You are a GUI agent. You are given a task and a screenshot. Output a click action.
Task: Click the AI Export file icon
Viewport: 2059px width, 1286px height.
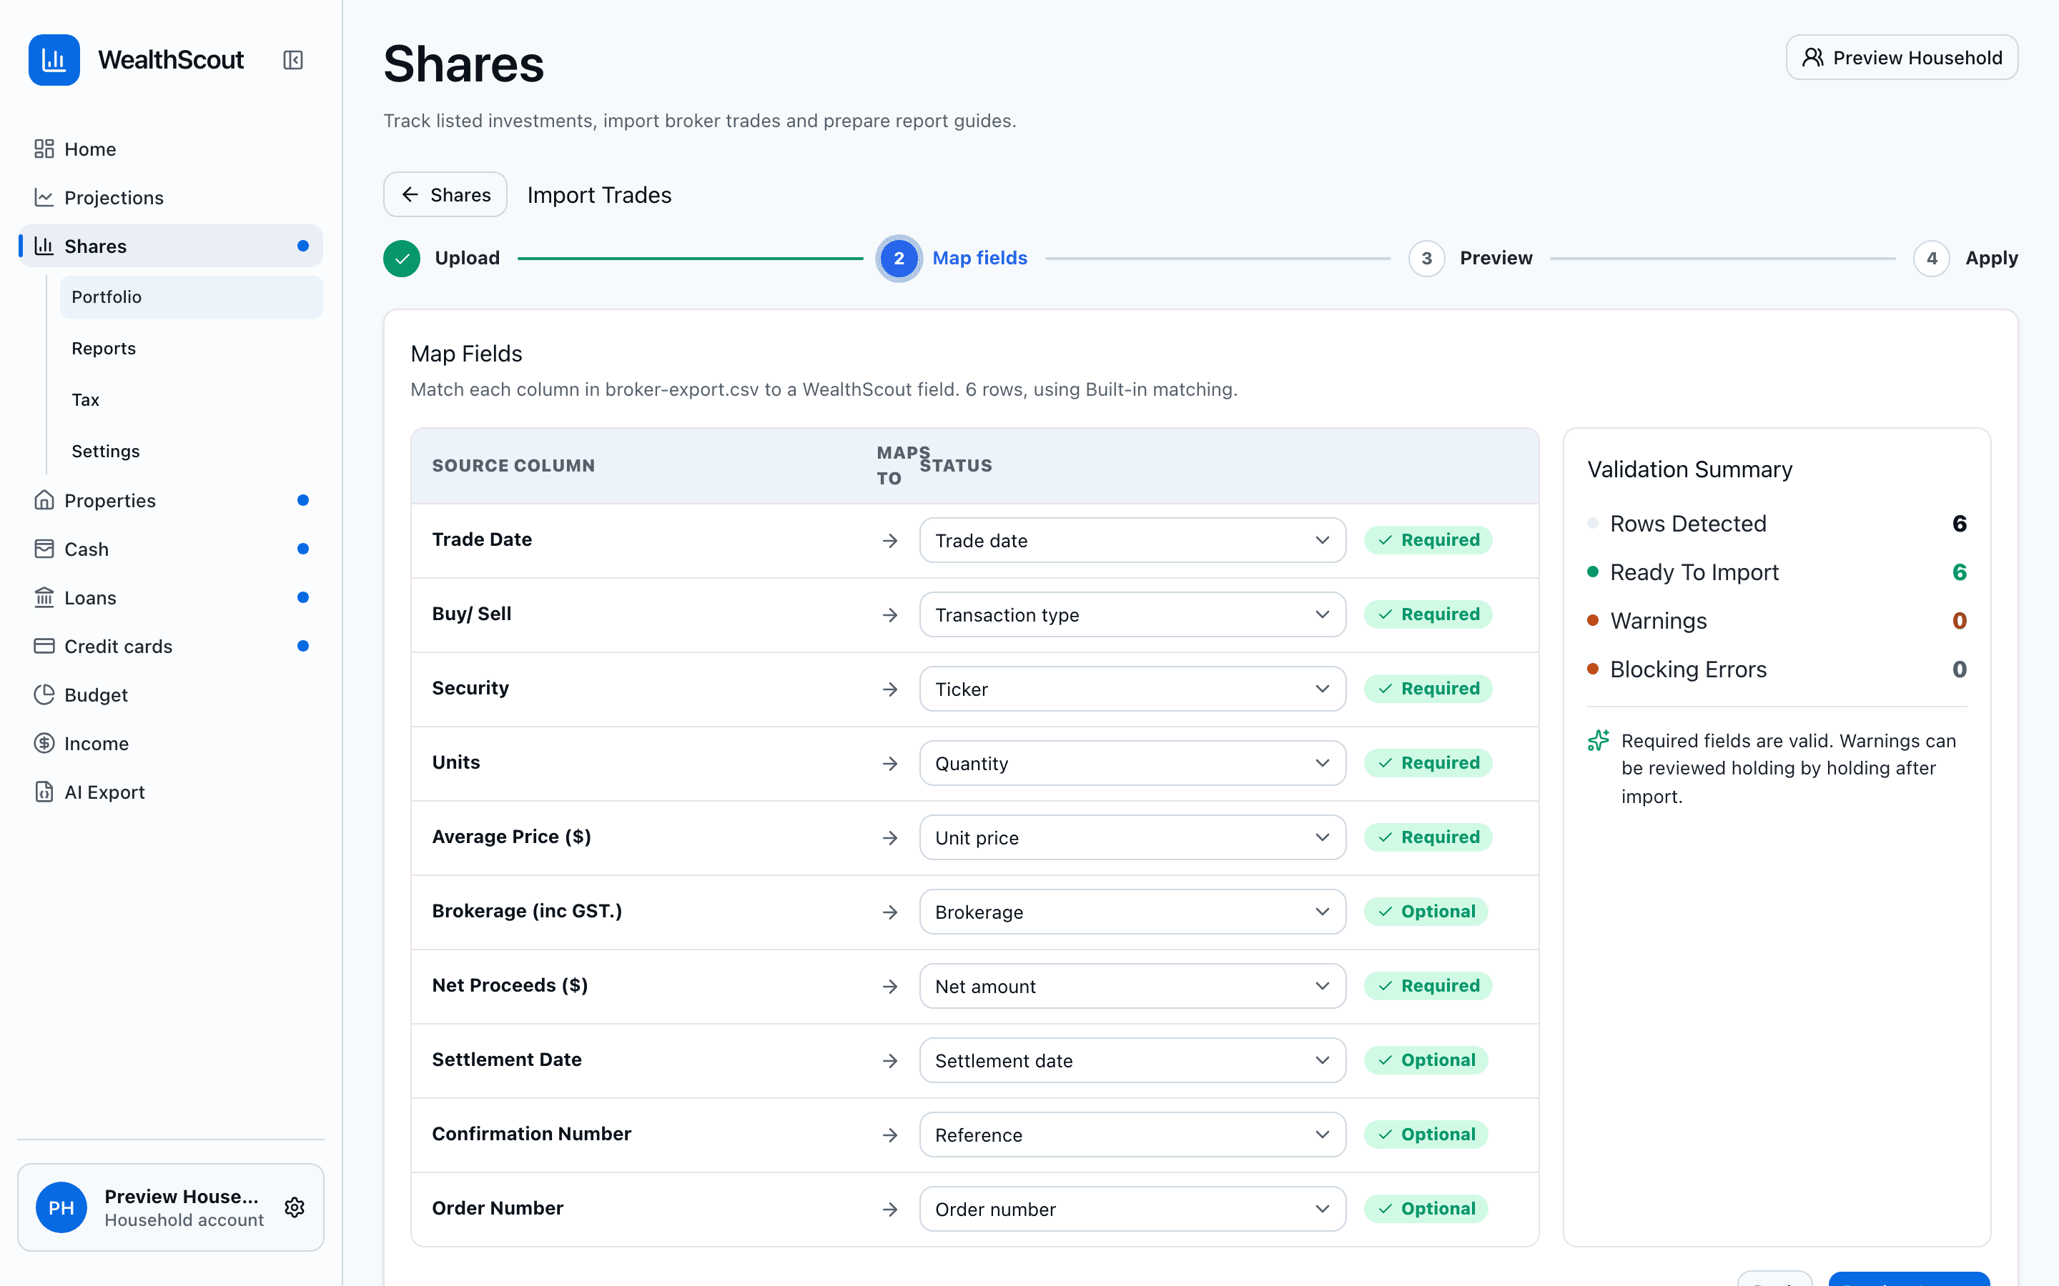44,791
